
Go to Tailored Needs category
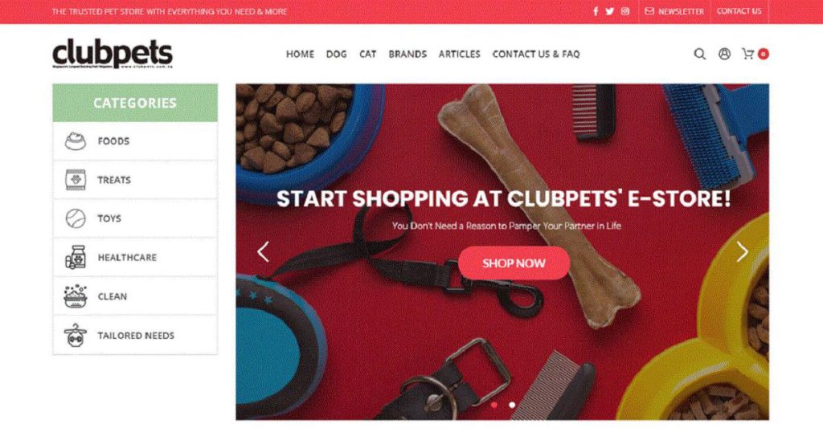pos(135,336)
